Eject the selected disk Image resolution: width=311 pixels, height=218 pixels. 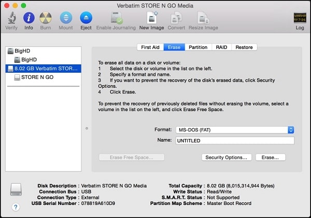[86, 18]
